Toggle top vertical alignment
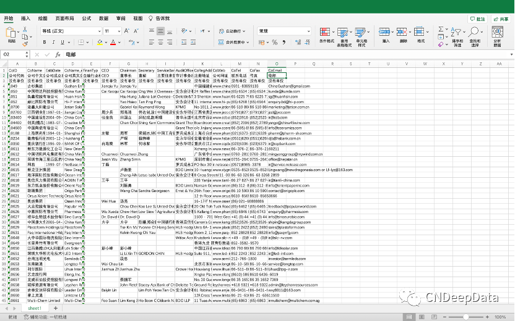The image size is (515, 321). point(152,31)
